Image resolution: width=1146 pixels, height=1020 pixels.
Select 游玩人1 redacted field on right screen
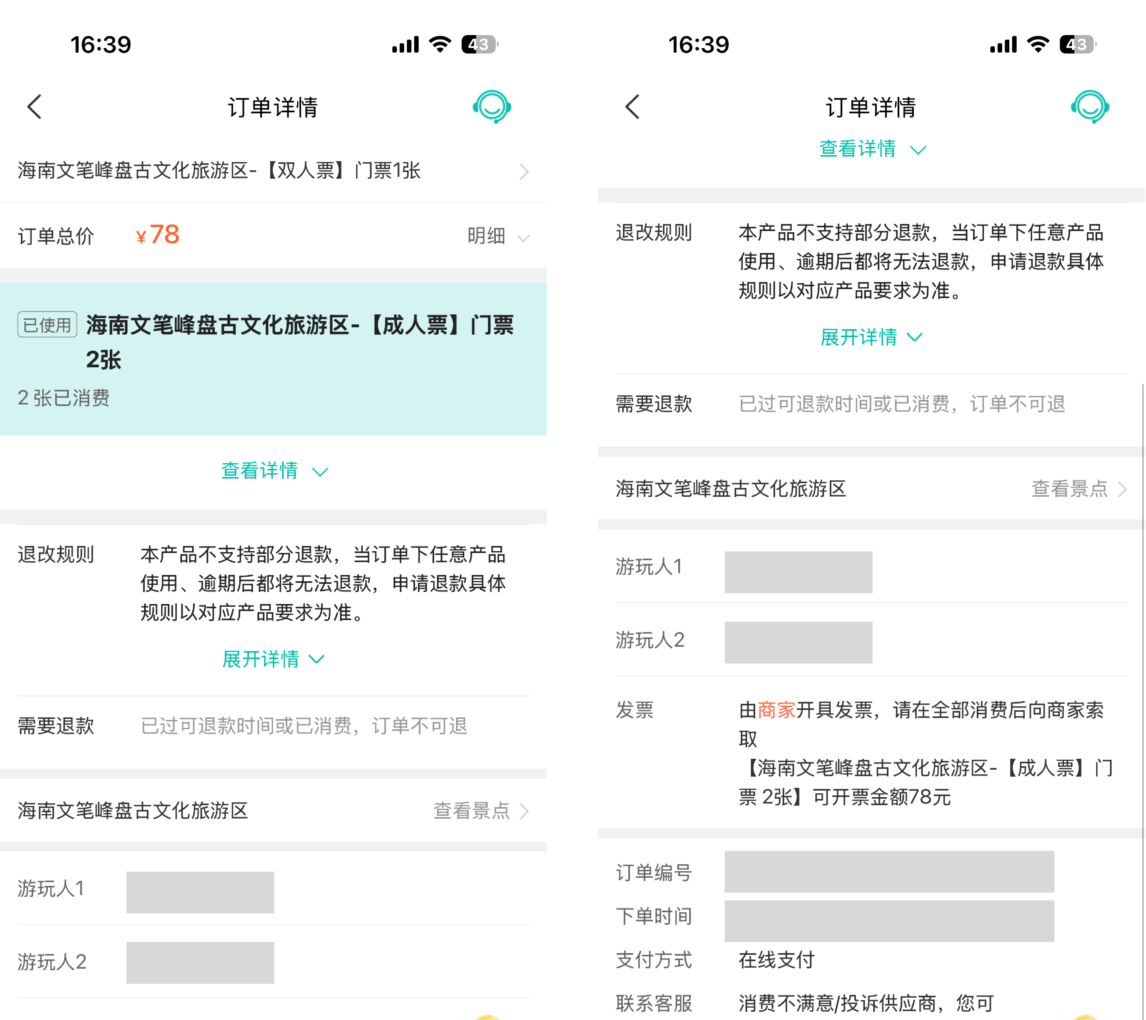tap(798, 572)
